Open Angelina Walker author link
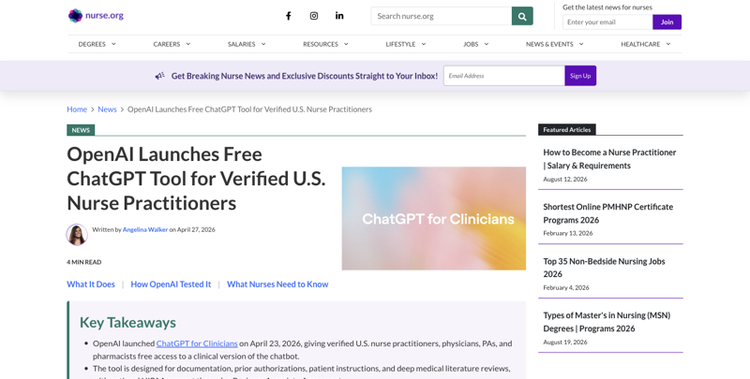This screenshot has height=379, width=750. 145,229
